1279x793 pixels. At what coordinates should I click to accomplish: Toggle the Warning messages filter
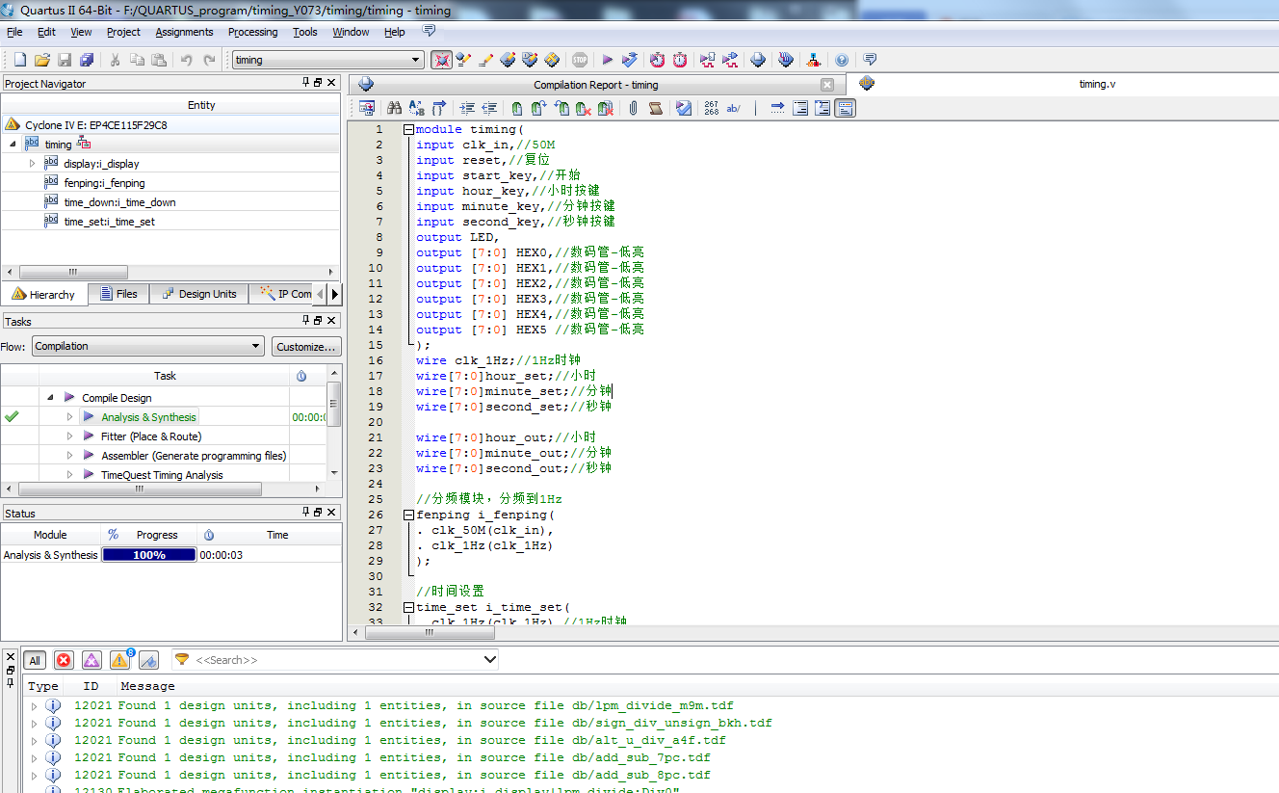[119, 660]
